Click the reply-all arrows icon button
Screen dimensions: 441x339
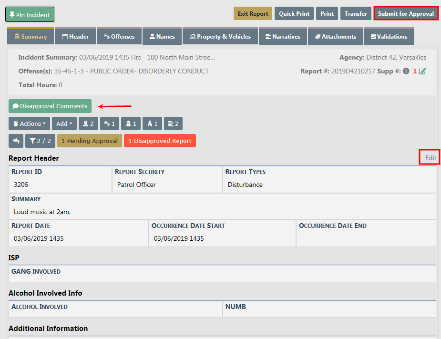pos(16,141)
